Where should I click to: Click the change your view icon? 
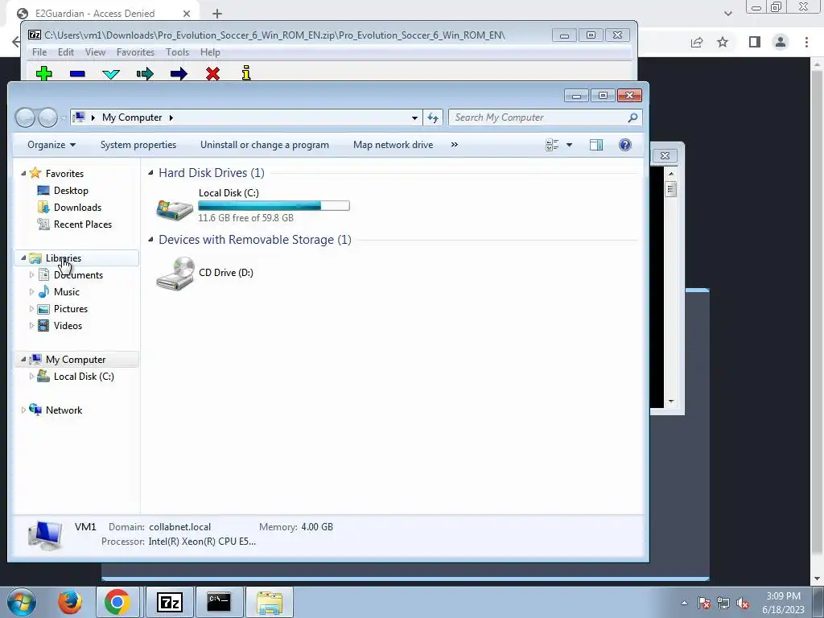click(552, 145)
